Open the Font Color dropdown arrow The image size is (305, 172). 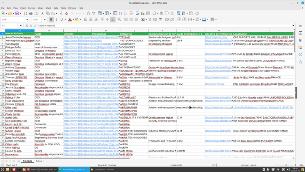(x=73, y=20)
